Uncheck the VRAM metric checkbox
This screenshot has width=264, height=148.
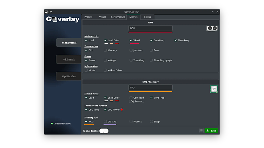131,40
